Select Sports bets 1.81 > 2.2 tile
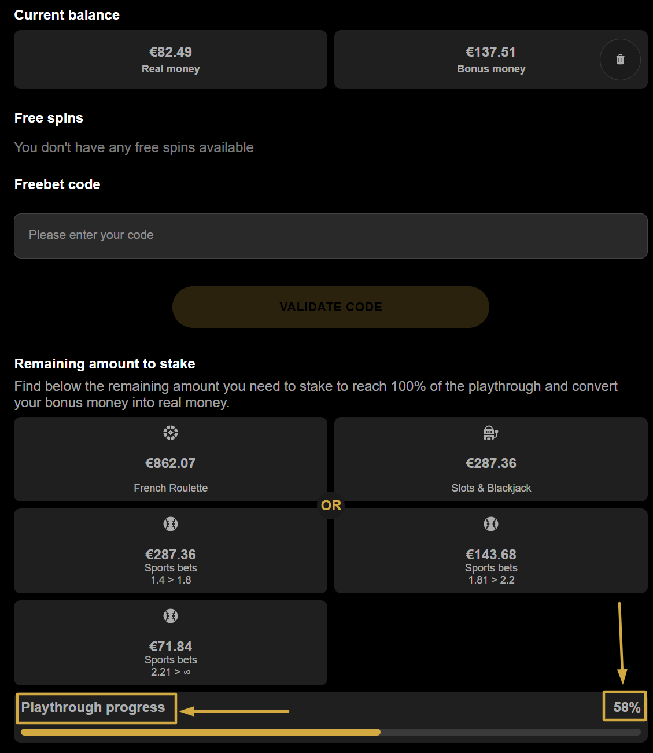 pos(491,551)
